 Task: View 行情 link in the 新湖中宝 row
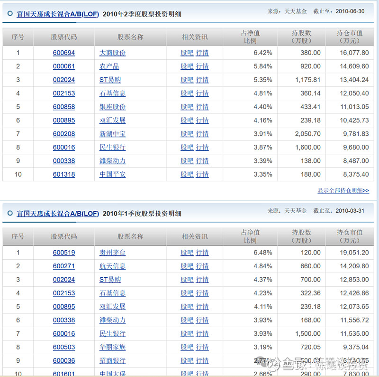202,134
